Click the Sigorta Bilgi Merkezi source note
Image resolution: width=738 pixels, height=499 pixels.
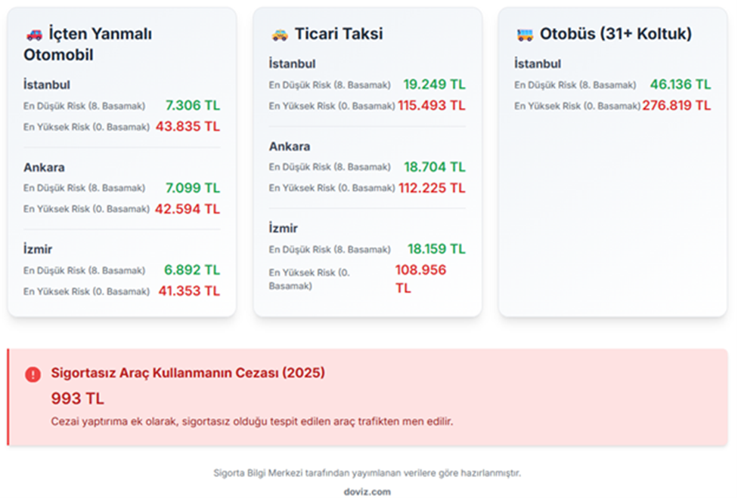pos(367,473)
